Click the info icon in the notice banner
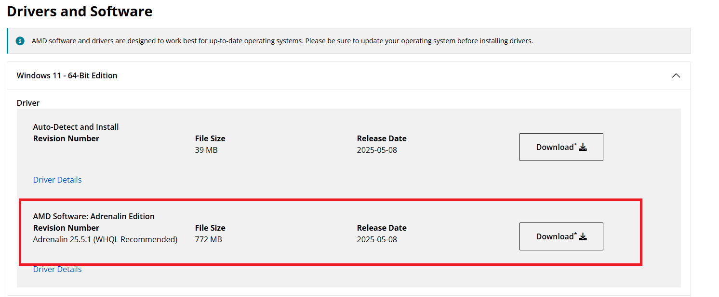Image resolution: width=719 pixels, height=297 pixels. click(x=20, y=41)
